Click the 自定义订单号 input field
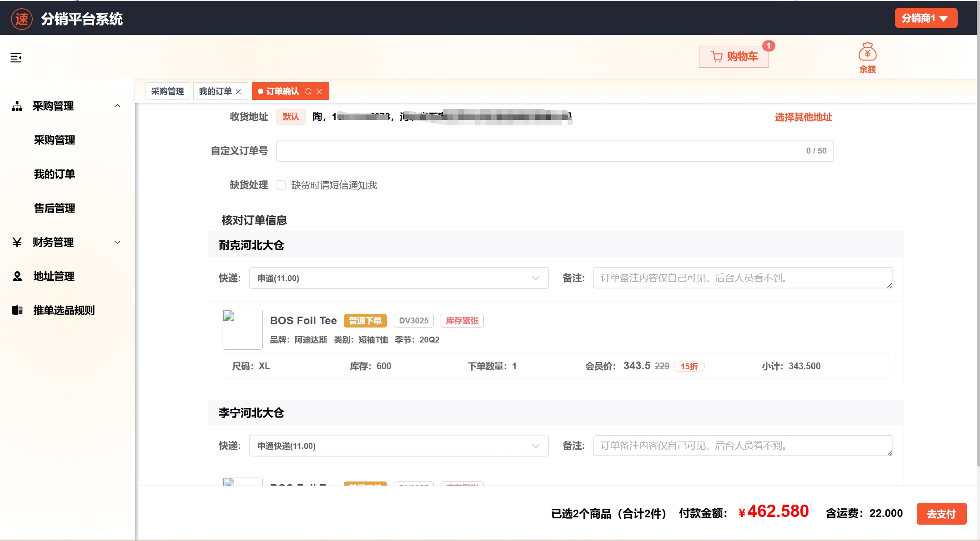980x541 pixels. [537, 151]
